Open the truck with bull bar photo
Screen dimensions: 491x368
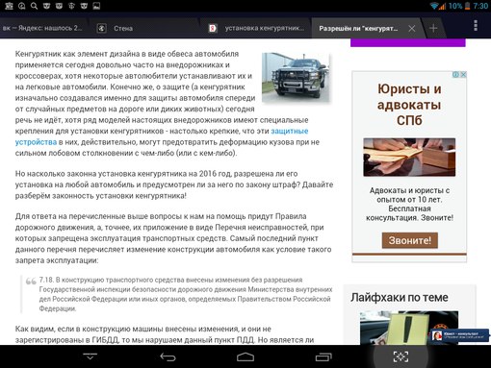296,78
